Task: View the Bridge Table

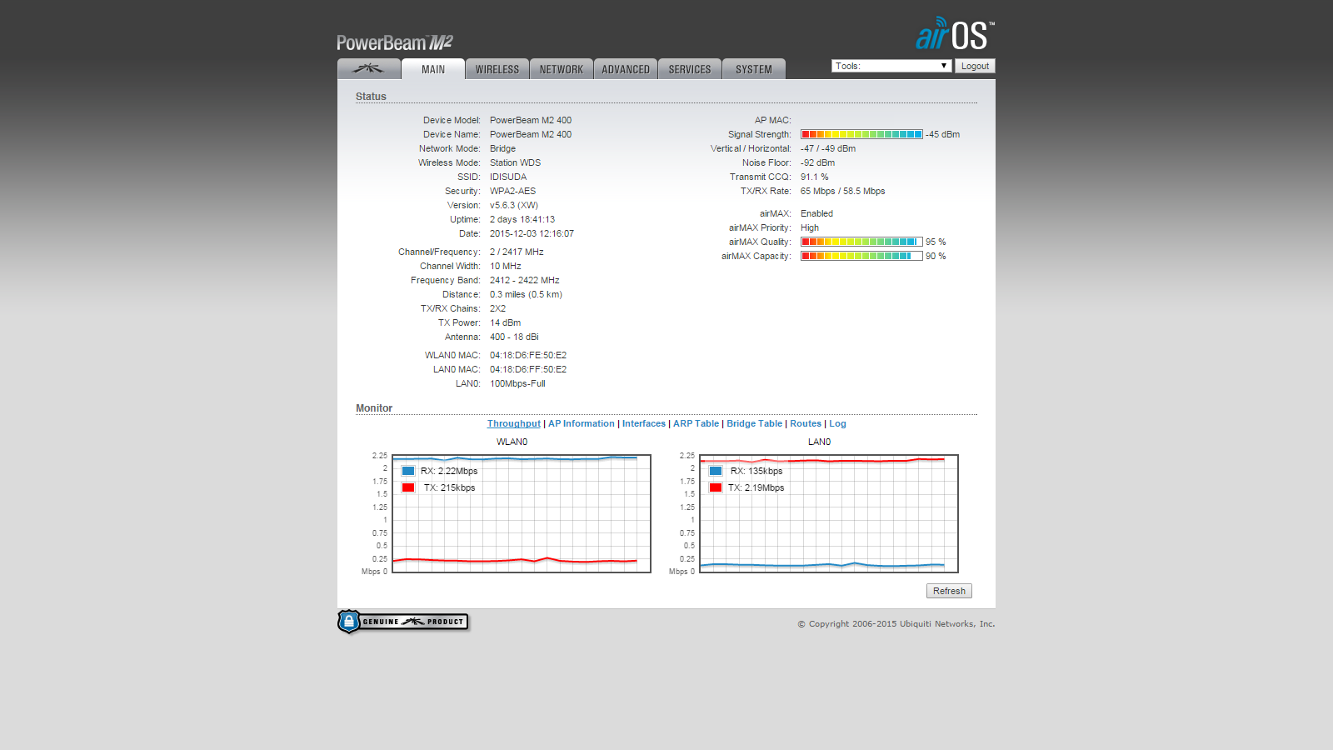Action: pos(755,423)
